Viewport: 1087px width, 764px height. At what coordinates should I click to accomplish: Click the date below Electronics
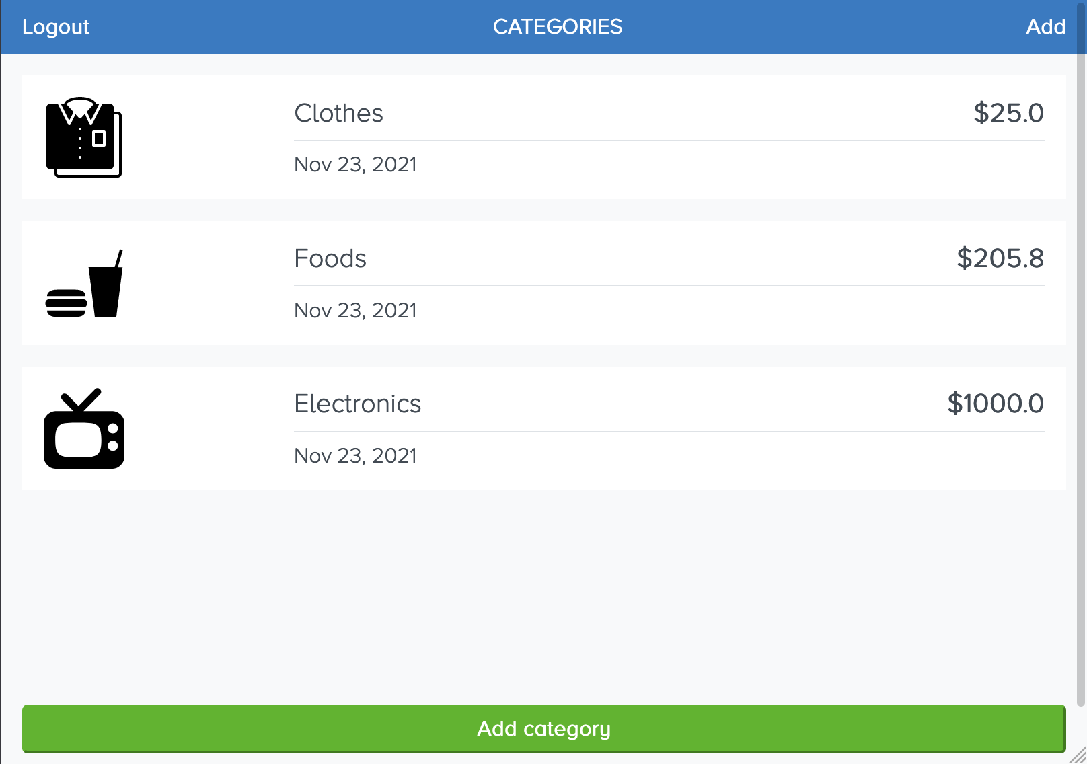point(355,455)
